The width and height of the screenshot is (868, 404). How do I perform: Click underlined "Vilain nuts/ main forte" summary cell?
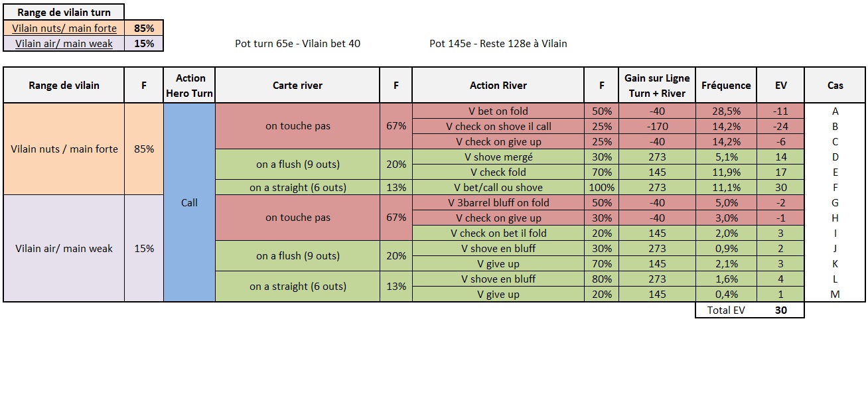[64, 29]
